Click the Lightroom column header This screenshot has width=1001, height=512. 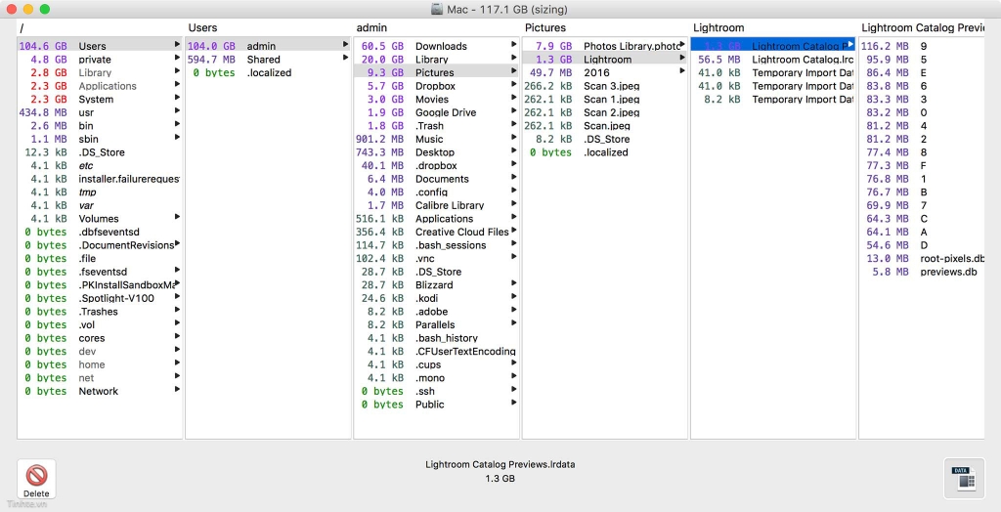click(x=718, y=27)
